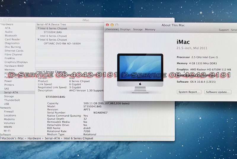Select SAS in the sidebar
Viewport: 237px width, 159px height.
pyautogui.click(x=7, y=89)
